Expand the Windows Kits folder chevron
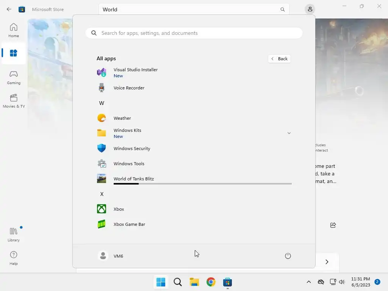 pyautogui.click(x=289, y=133)
